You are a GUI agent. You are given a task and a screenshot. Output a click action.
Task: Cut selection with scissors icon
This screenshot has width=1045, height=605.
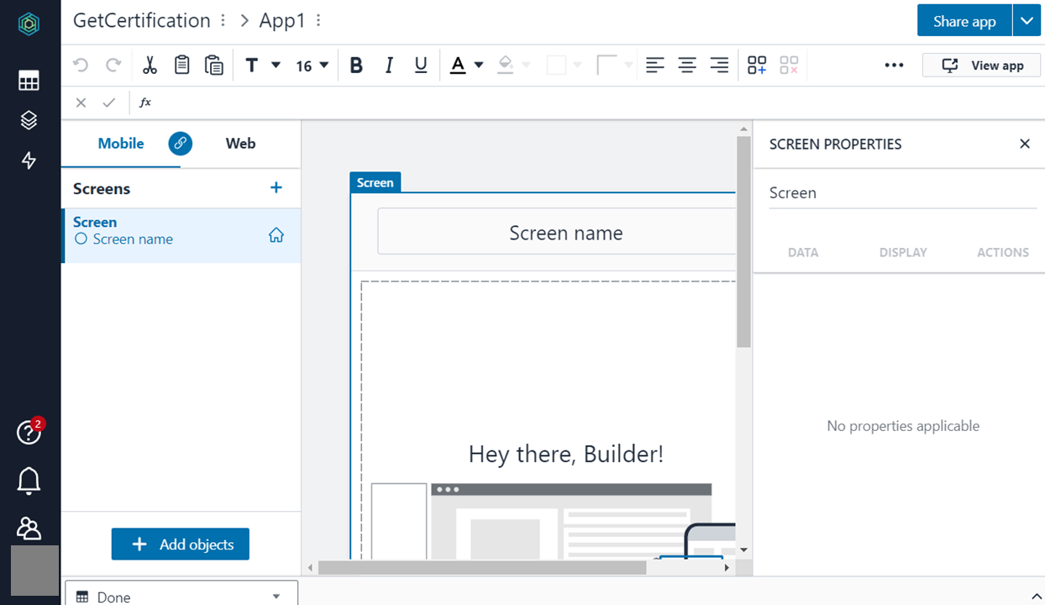150,66
